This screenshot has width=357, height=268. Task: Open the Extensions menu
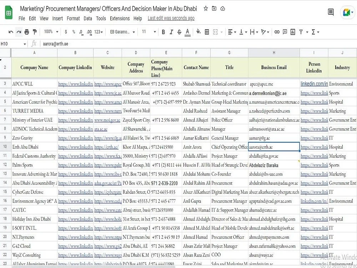coord(120,19)
